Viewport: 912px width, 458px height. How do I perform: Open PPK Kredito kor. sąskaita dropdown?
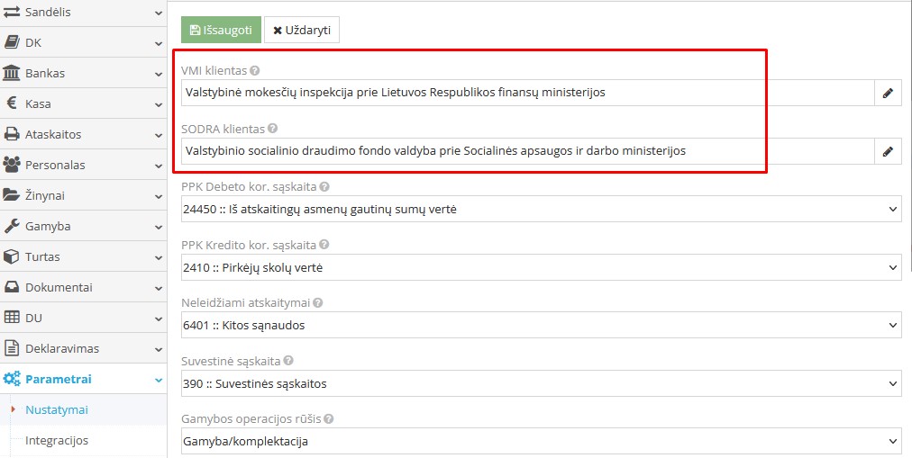click(540, 267)
